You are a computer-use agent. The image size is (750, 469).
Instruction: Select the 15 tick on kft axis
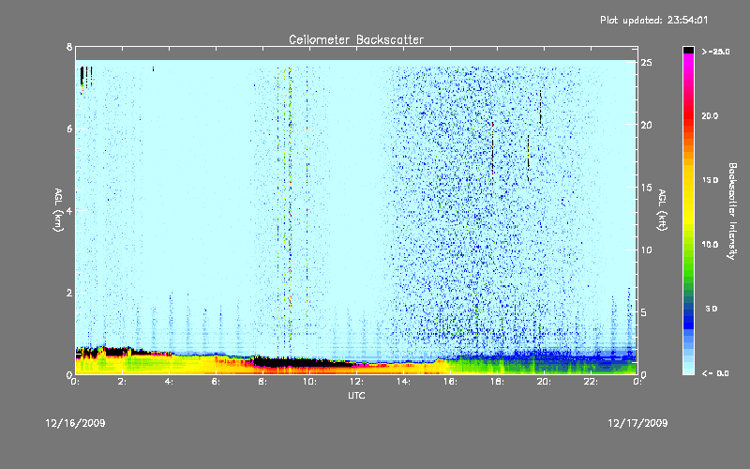[x=646, y=188]
